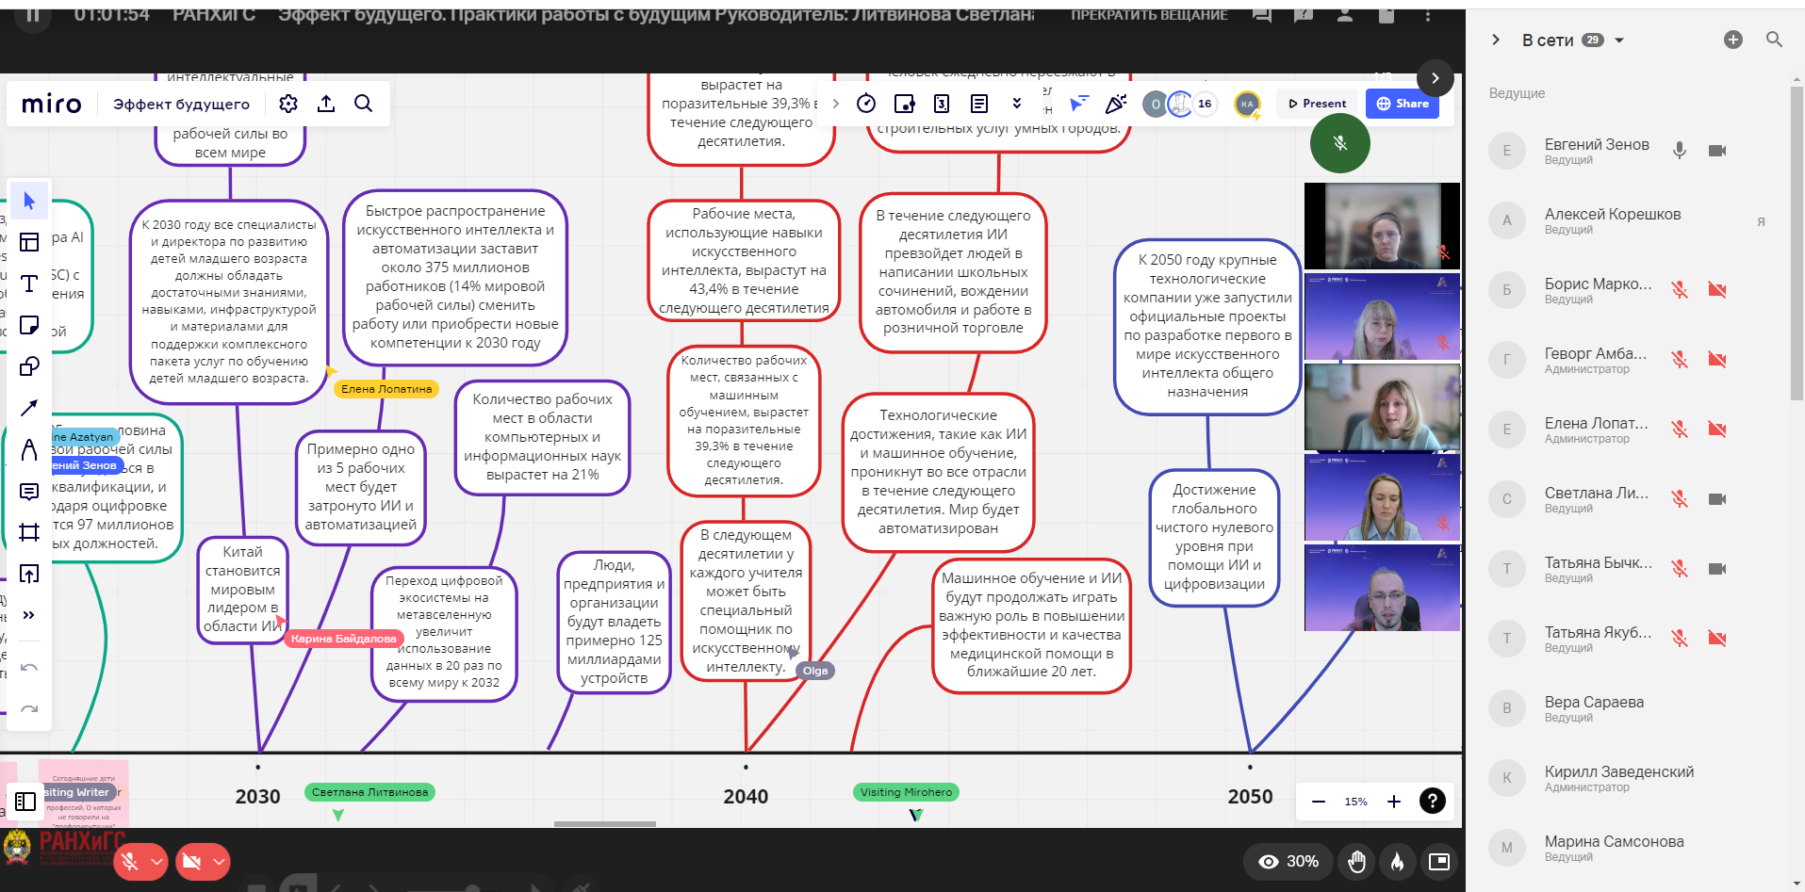Pick the Connection line arrow tool
Screen dimensions: 1805x892
coord(29,408)
